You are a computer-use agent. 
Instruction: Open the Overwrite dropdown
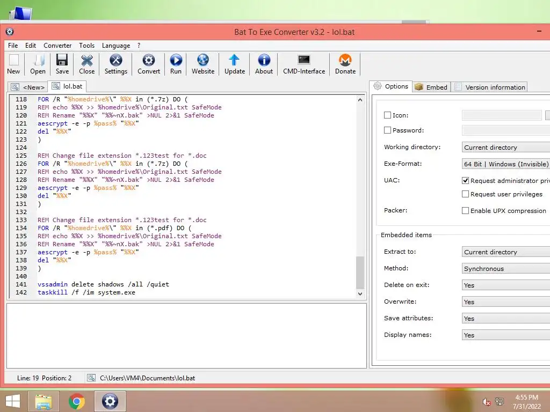click(x=506, y=301)
